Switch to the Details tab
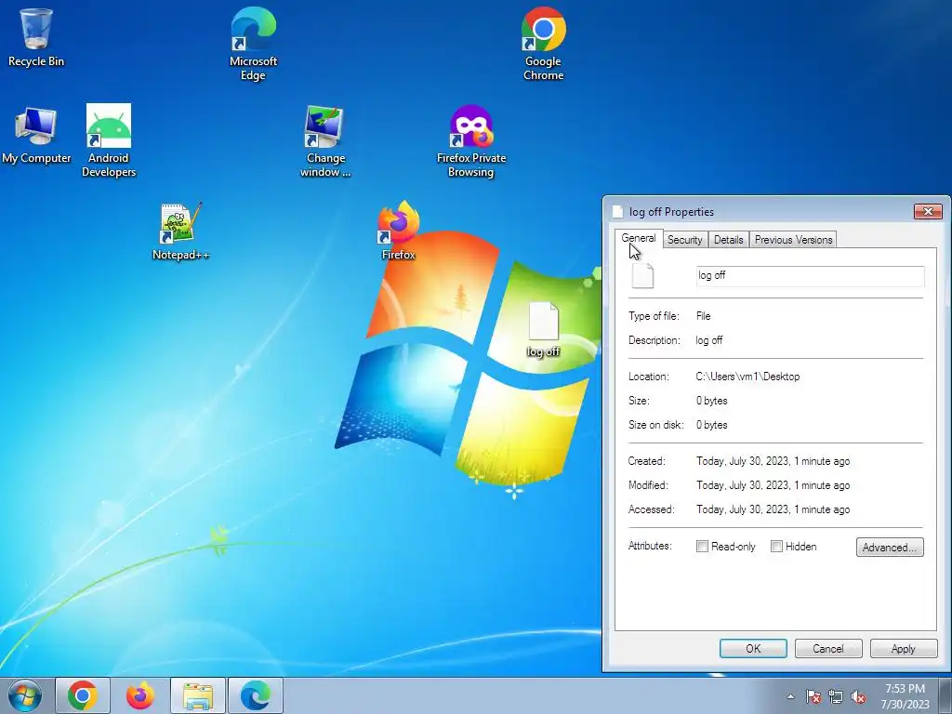 (729, 240)
